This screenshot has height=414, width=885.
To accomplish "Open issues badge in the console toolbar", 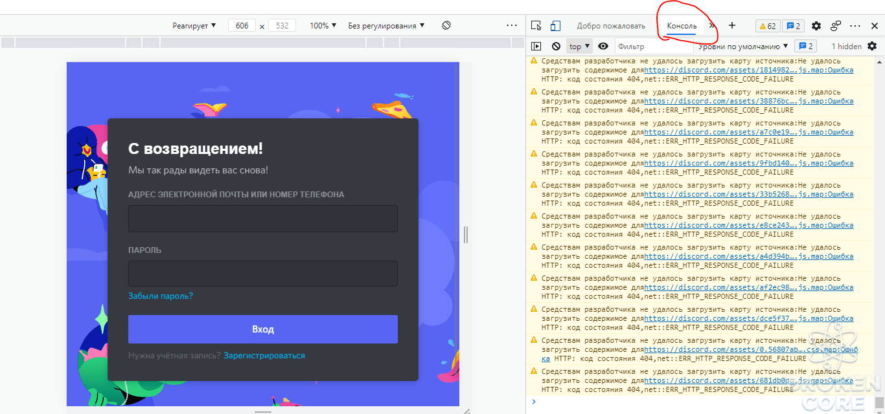I will pos(805,46).
